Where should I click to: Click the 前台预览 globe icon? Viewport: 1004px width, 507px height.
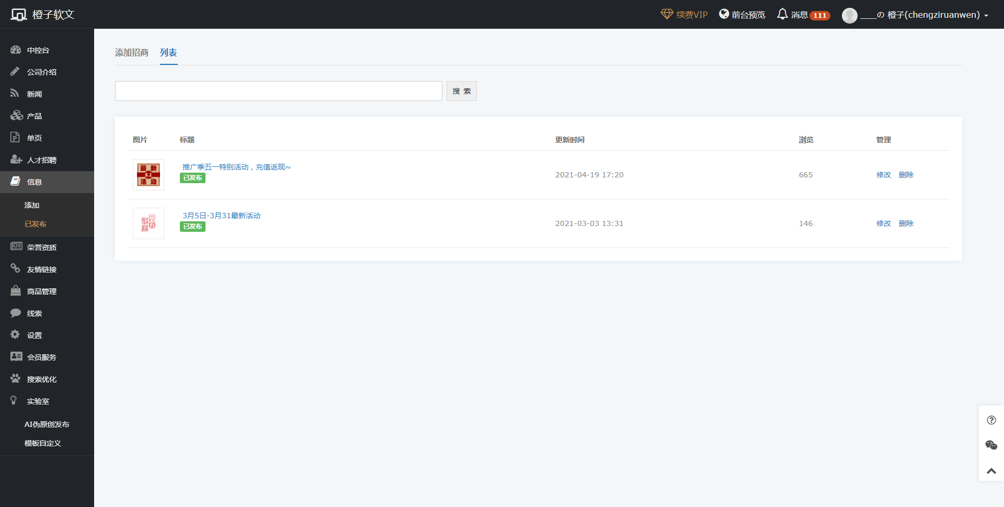tap(724, 14)
